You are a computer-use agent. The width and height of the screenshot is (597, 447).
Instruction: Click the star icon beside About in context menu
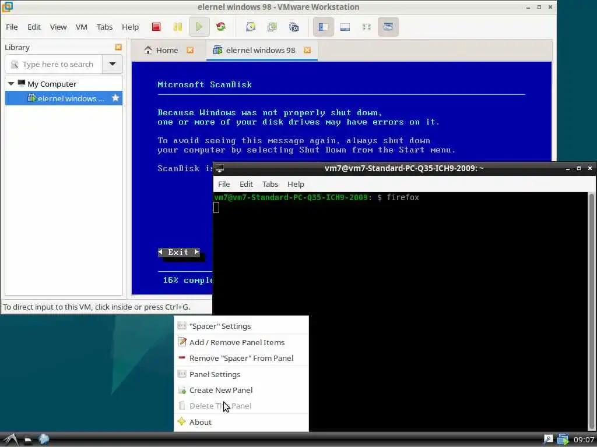[x=182, y=421]
